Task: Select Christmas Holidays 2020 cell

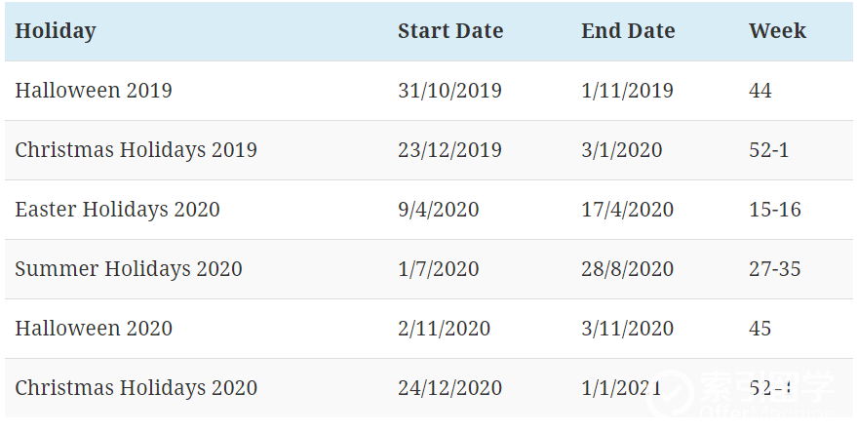Action: click(136, 388)
